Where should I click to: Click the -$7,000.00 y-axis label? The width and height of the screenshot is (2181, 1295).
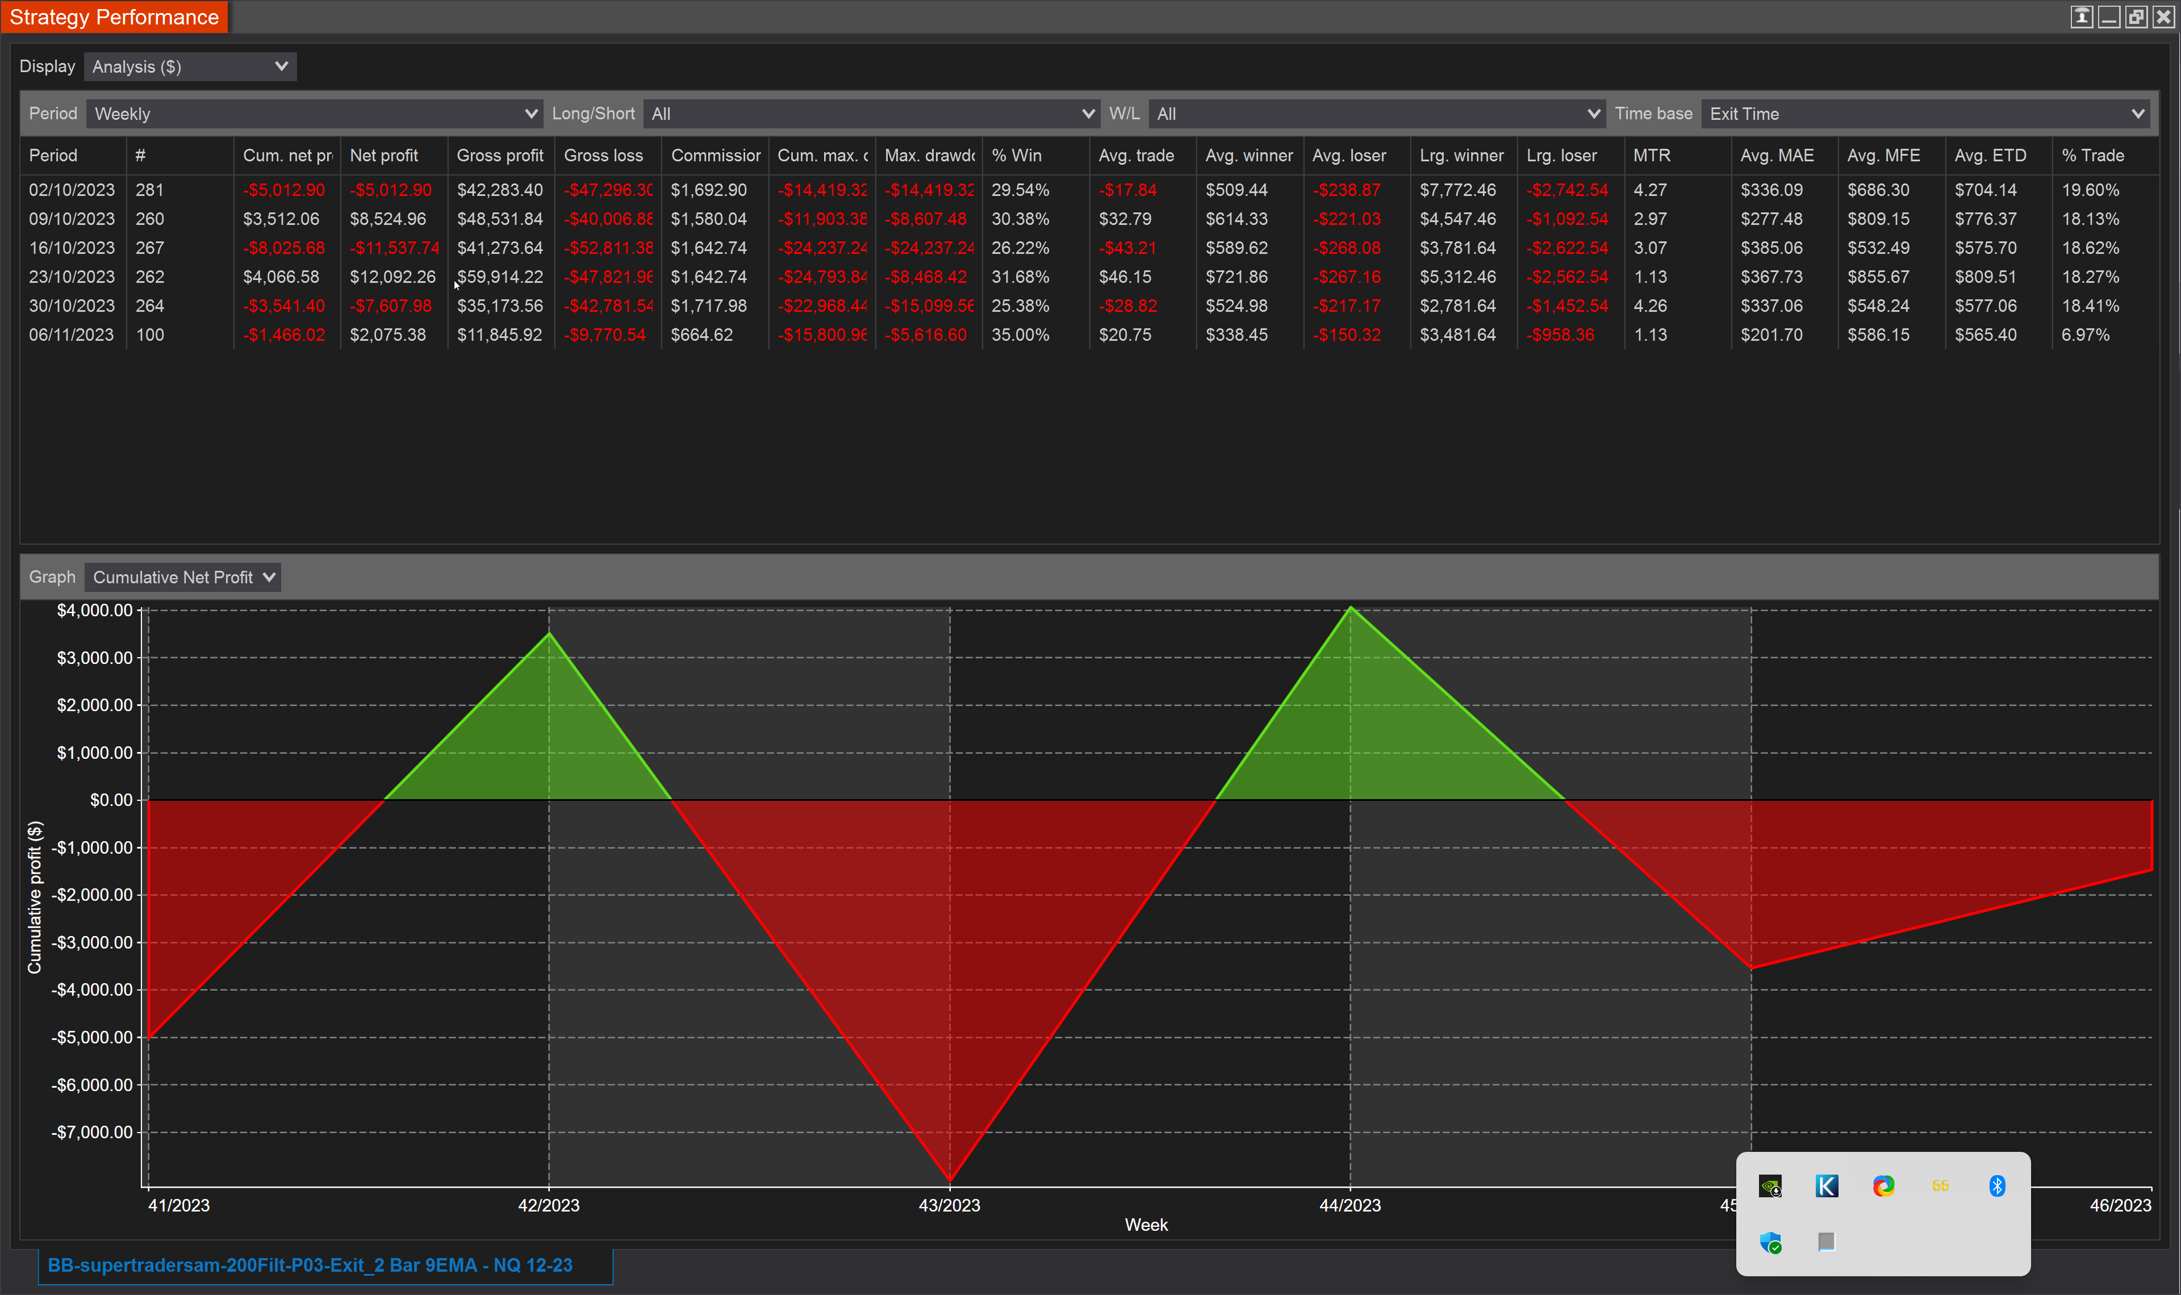tap(91, 1132)
